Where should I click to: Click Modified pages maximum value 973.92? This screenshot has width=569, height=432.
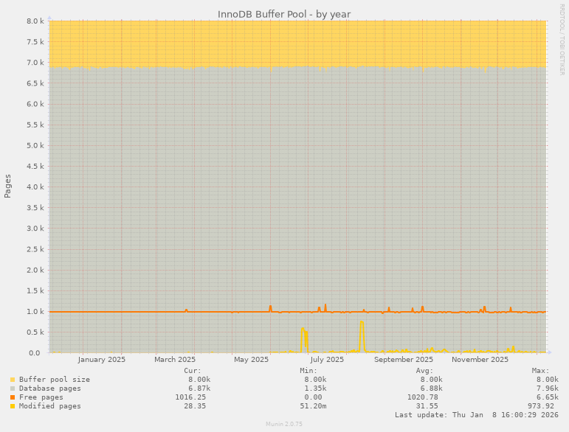point(541,406)
